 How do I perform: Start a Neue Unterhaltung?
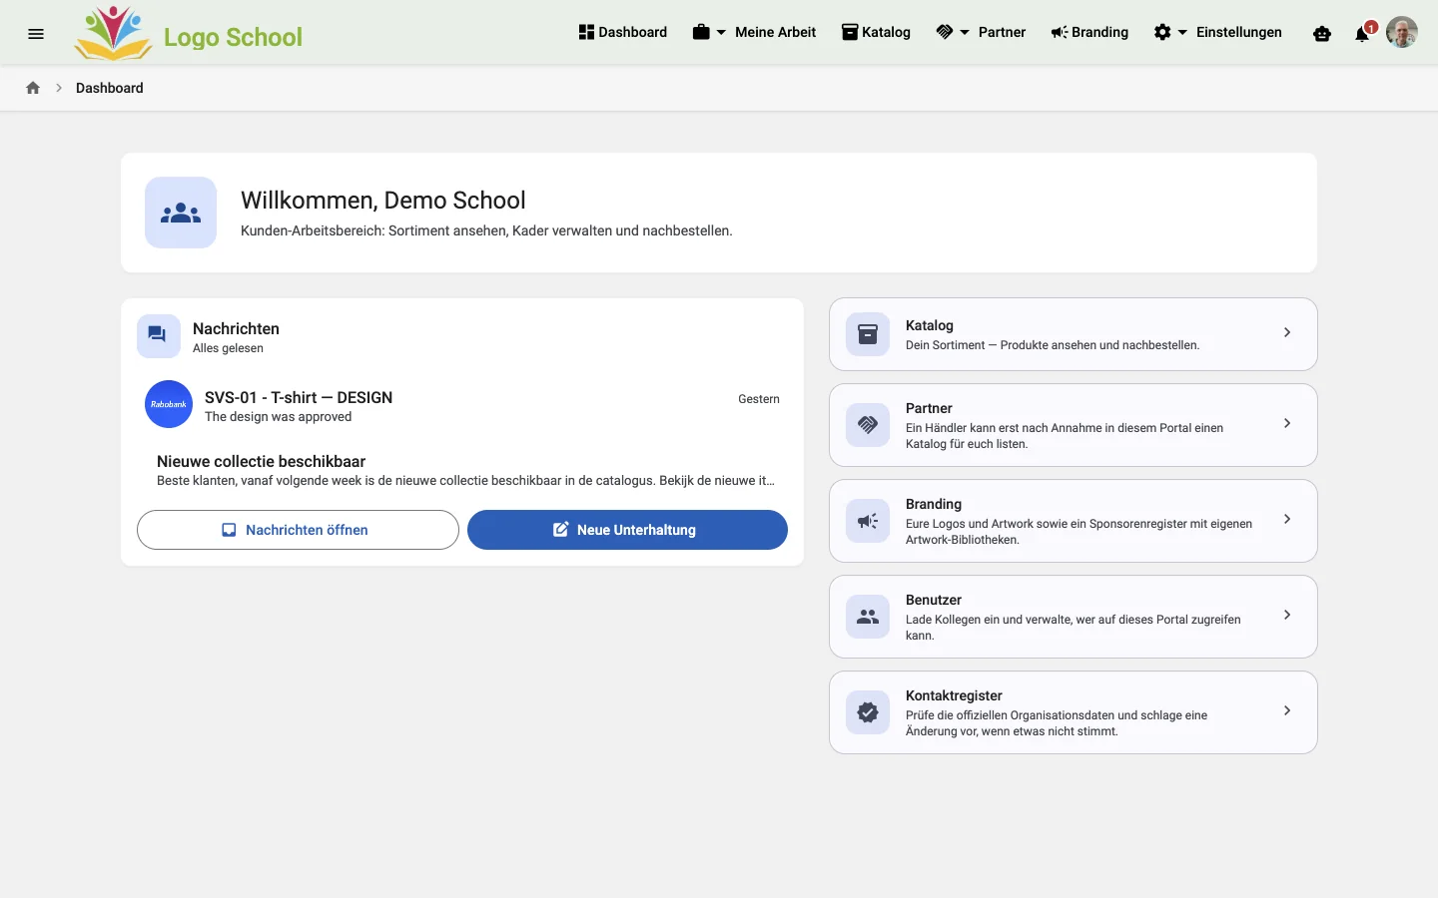coord(627,530)
